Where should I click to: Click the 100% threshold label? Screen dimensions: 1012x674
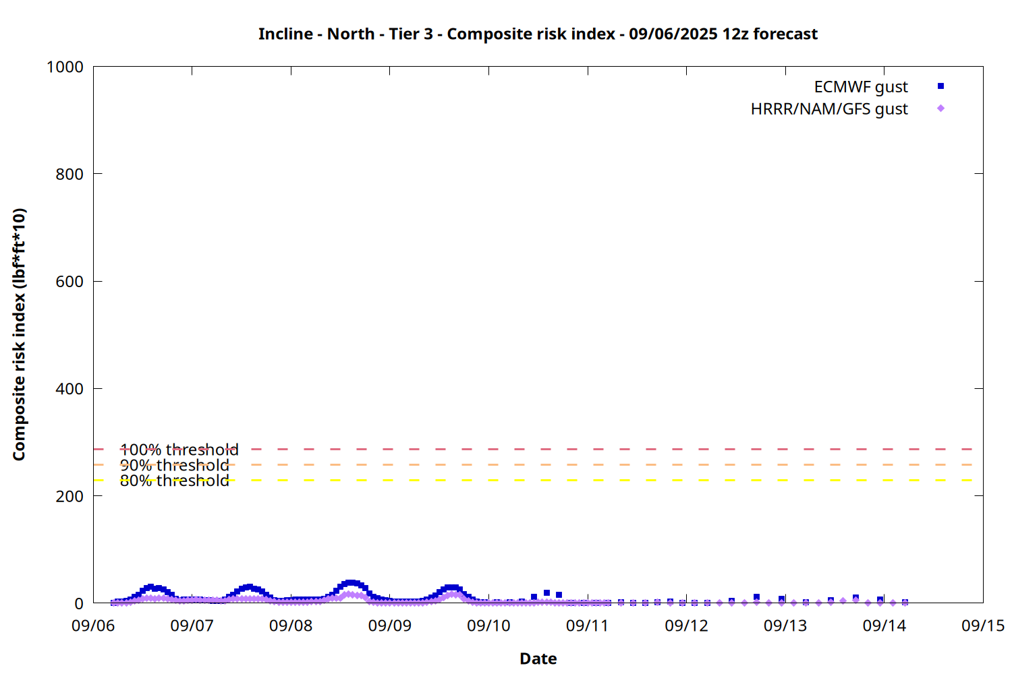[x=179, y=450]
